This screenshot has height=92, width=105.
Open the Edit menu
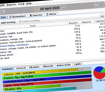2,5
